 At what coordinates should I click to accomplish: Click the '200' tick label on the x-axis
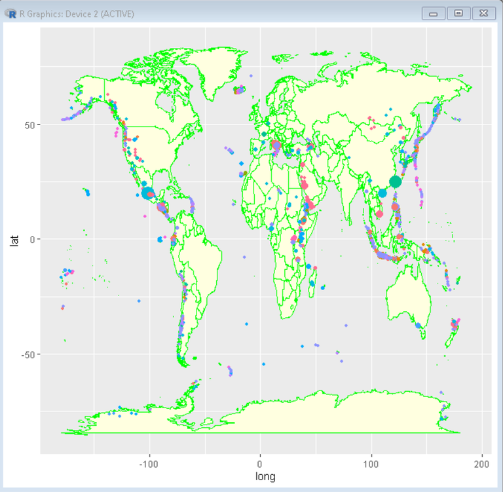pyautogui.click(x=482, y=464)
